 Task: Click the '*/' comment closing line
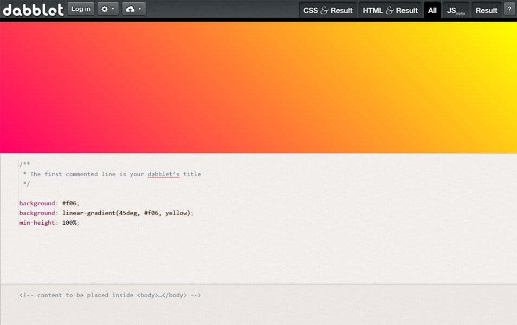(x=27, y=184)
